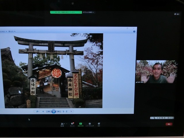Click the green screen sharing notification banner

[x=66, y=12]
